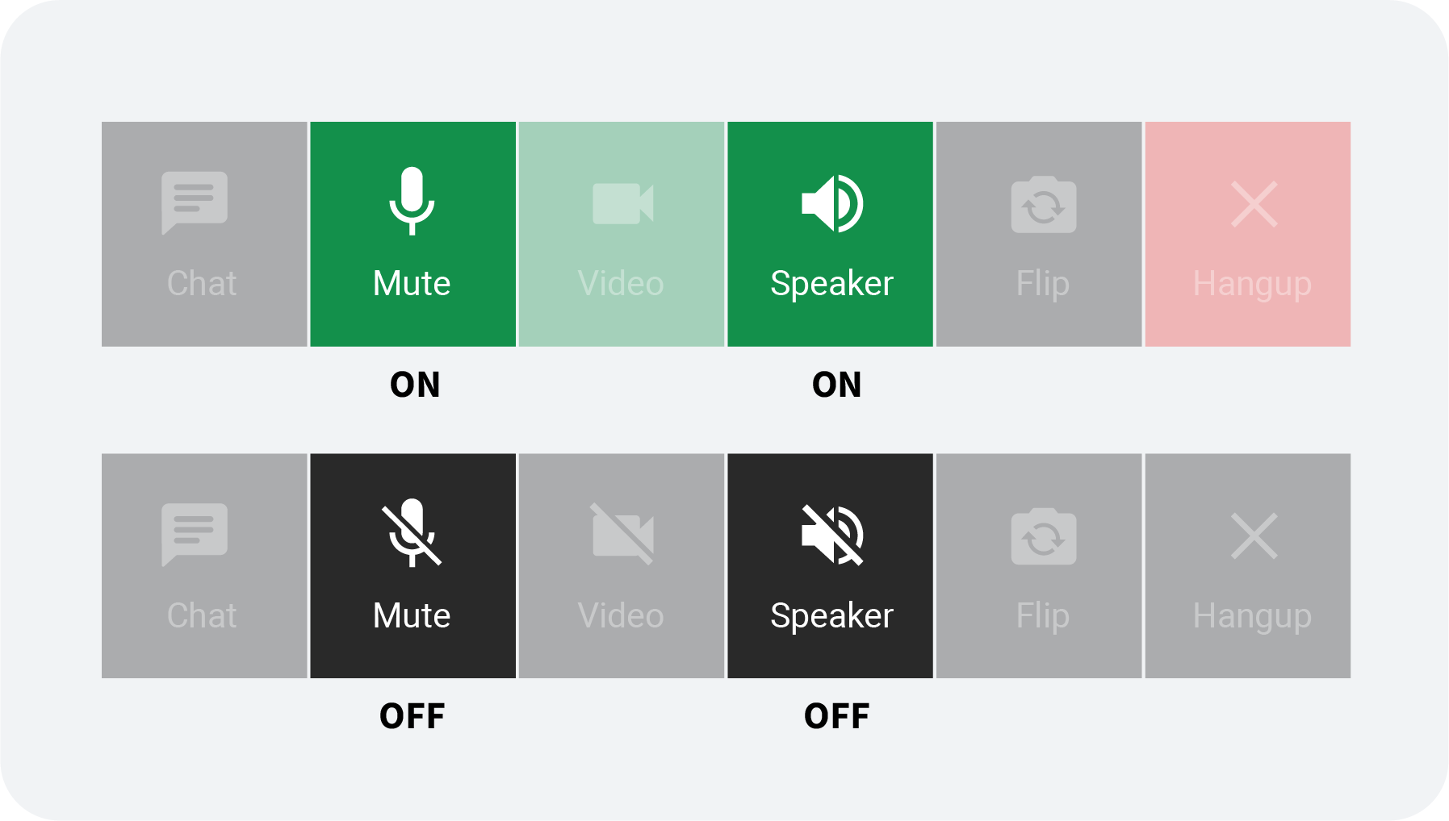Toggle the dark Mute label in OFF state
The height and width of the screenshot is (821, 1449).
click(x=412, y=616)
